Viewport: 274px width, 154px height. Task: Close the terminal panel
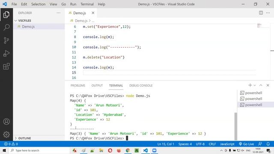click(x=268, y=85)
